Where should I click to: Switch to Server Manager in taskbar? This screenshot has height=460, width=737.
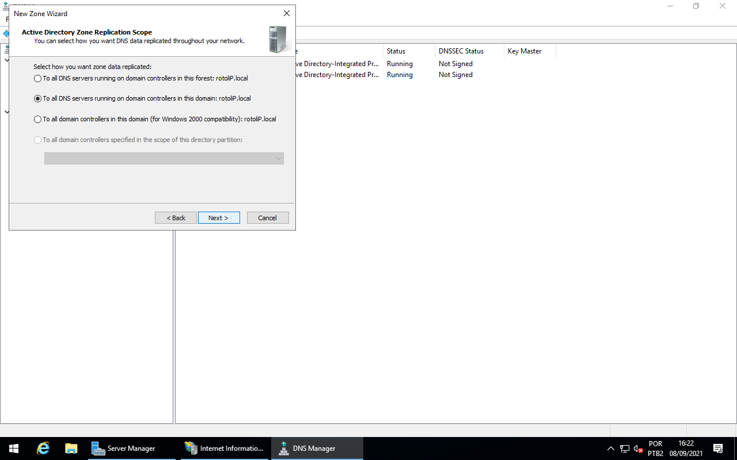click(132, 448)
